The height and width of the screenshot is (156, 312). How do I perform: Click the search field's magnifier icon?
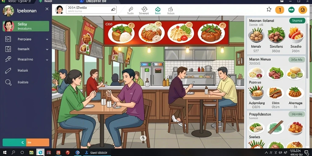(x=113, y=9)
